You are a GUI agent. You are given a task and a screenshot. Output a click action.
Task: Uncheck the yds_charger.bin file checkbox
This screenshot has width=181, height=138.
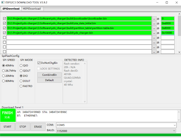pyautogui.click(x=5, y=33)
